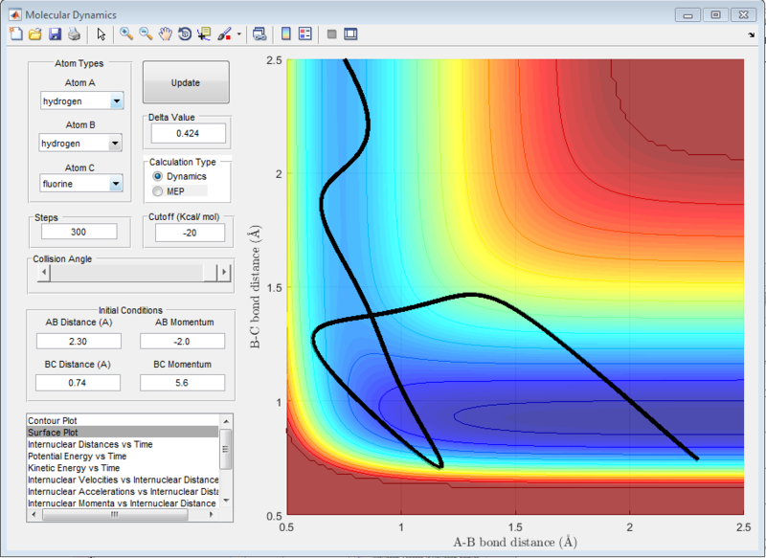Image resolution: width=766 pixels, height=558 pixels.
Task: Select the Dynamics calculation type
Action: tap(158, 176)
